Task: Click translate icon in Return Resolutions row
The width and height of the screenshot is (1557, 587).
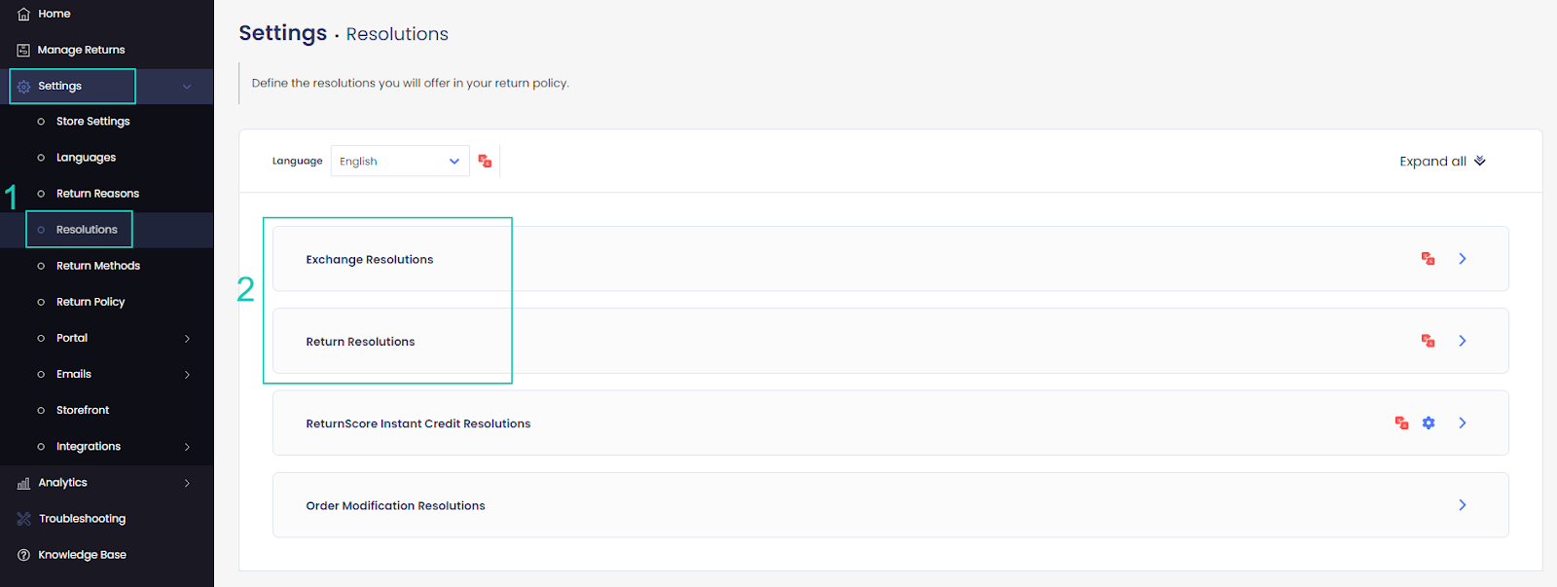Action: point(1428,341)
